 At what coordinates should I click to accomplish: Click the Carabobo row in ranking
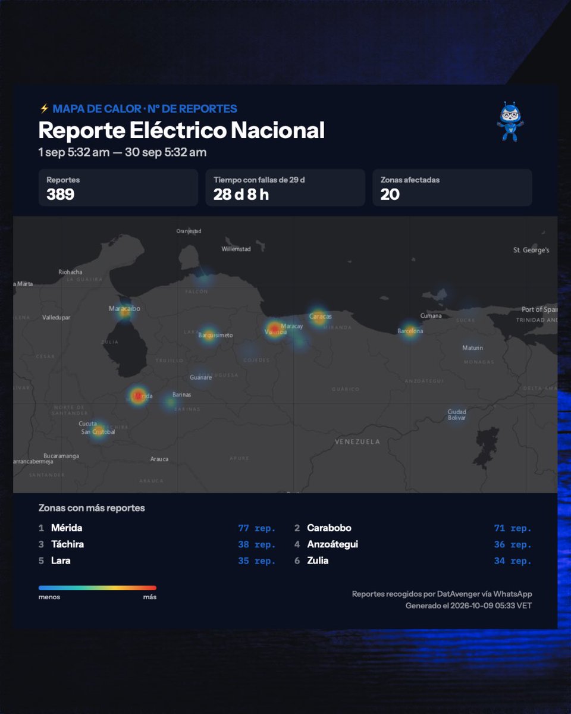(413, 528)
